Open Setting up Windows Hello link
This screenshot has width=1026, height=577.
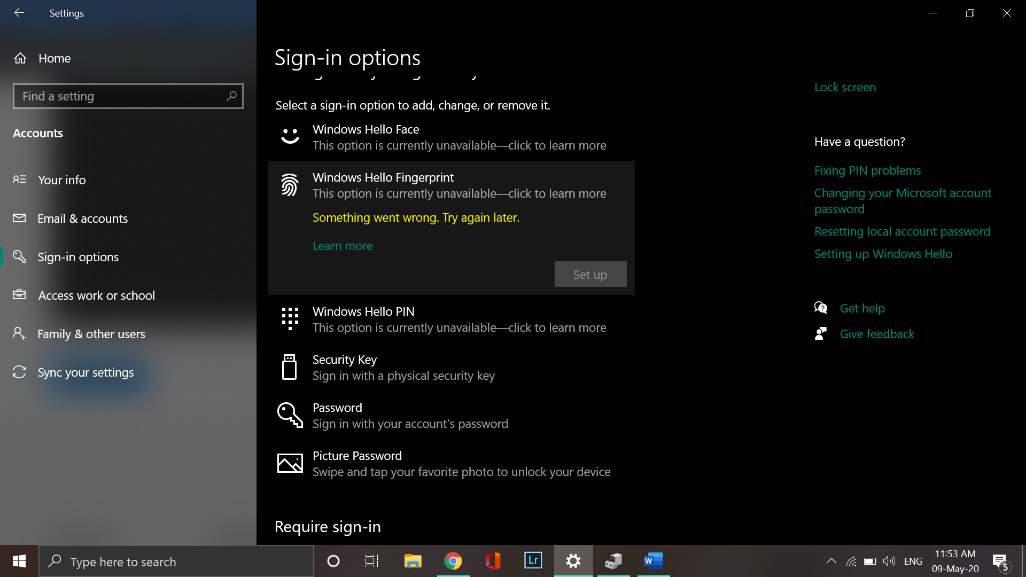pos(883,254)
